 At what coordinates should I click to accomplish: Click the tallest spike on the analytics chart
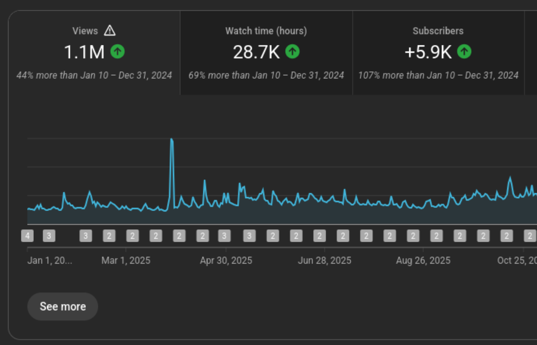pos(172,140)
